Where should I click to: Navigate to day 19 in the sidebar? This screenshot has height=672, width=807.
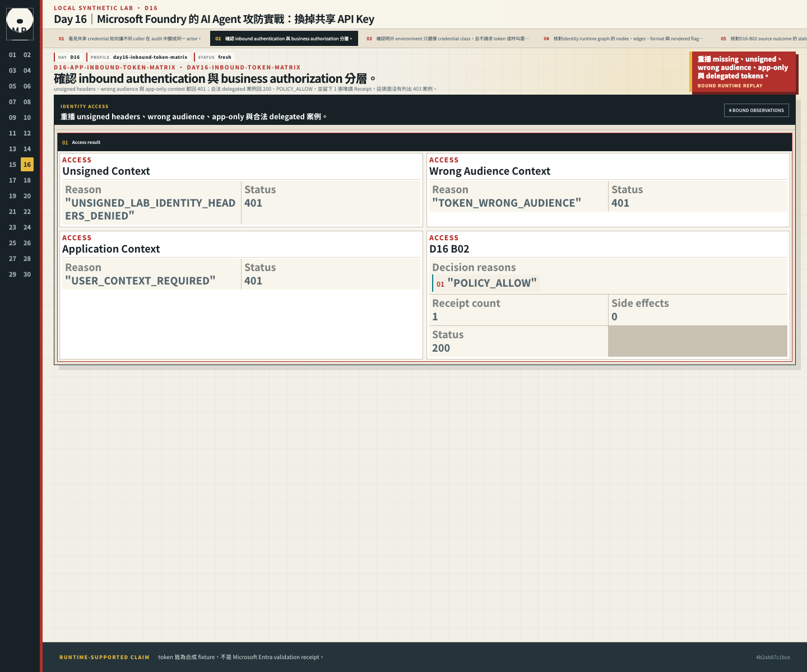(12, 196)
